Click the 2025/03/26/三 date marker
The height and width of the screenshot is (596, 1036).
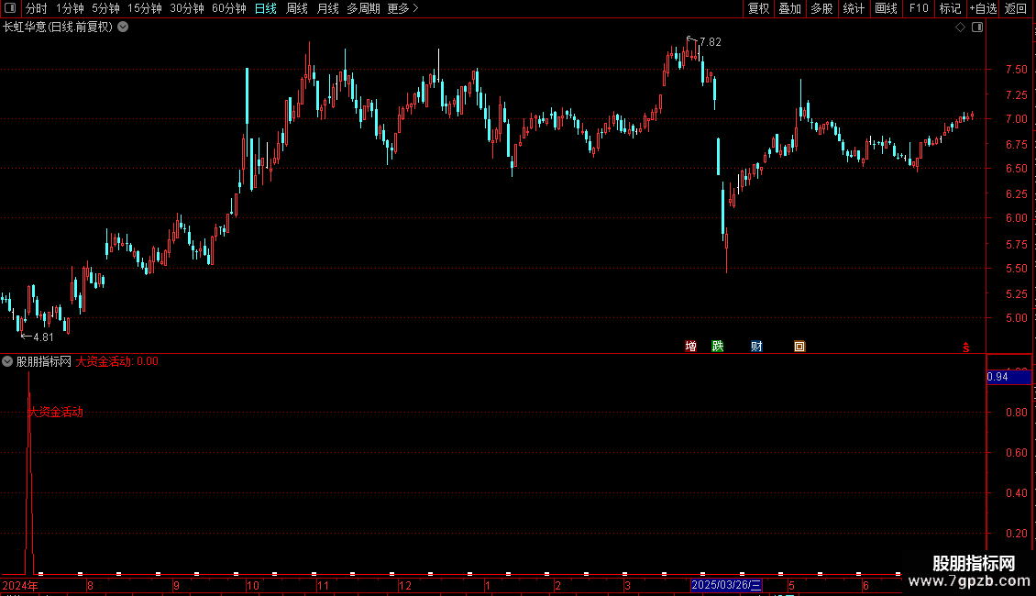[x=726, y=585]
